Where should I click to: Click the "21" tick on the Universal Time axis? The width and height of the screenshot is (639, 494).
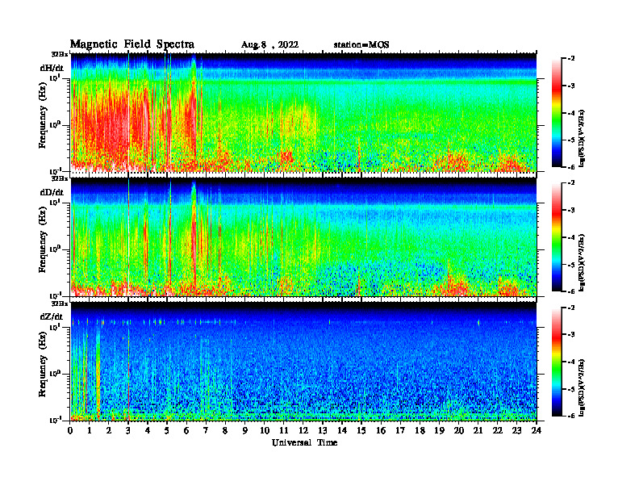coord(478,431)
